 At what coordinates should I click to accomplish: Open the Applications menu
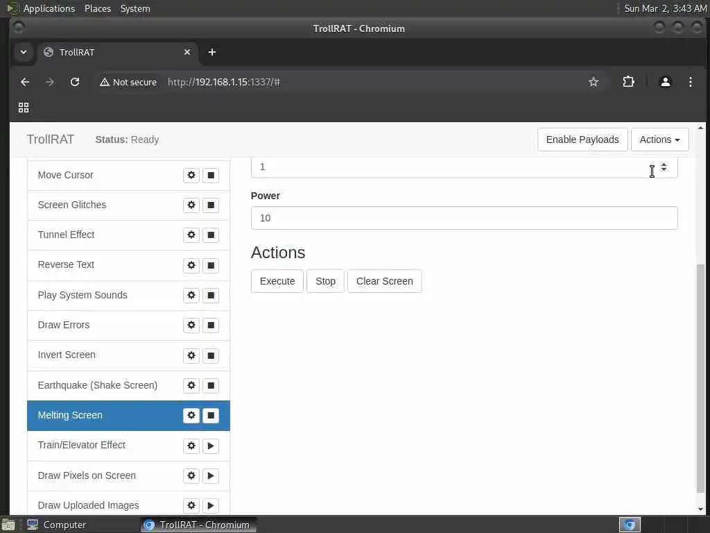(49, 8)
